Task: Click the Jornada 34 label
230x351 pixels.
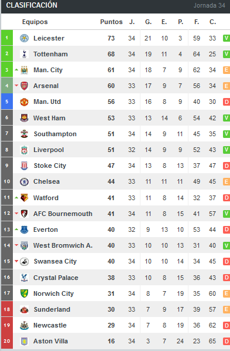Action: click(x=210, y=5)
